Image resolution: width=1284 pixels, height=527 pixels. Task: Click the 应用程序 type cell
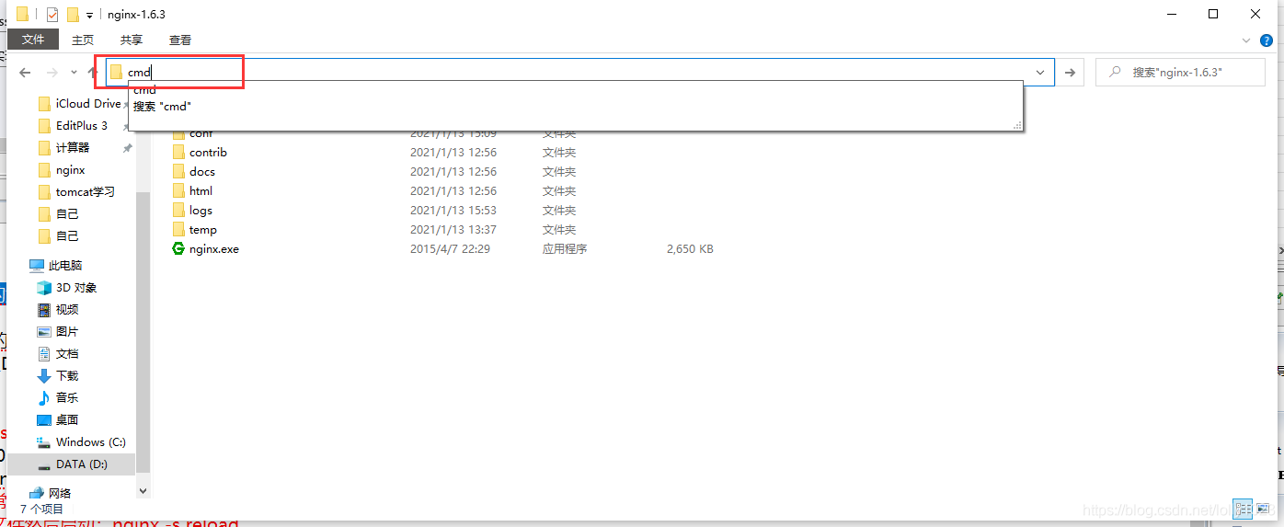[x=565, y=248]
